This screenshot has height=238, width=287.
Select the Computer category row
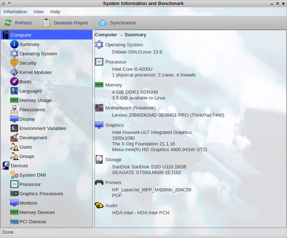(47, 35)
